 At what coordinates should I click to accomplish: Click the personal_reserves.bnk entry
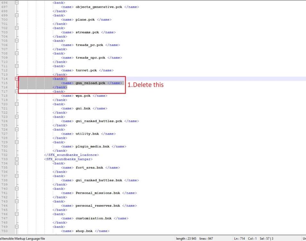point(98,206)
